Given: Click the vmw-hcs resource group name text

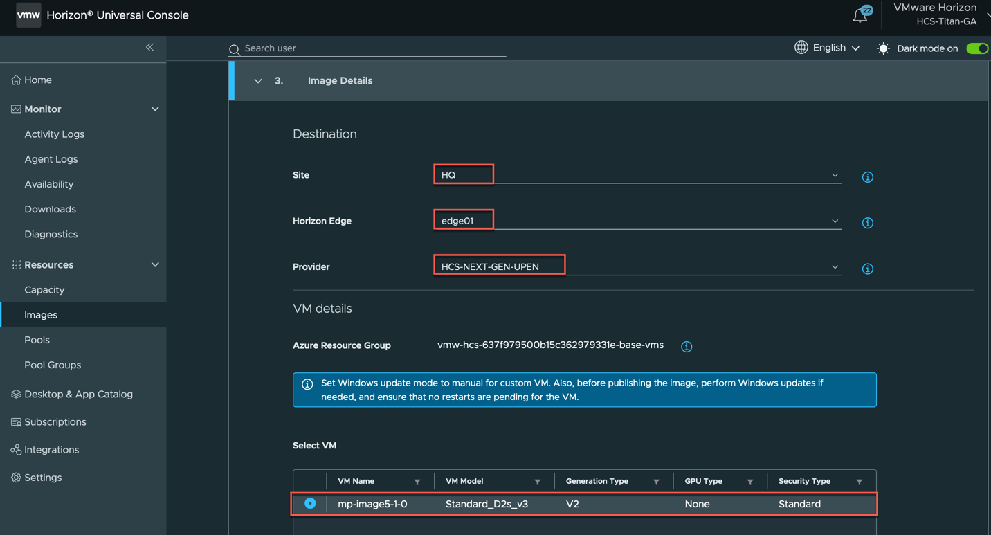Looking at the screenshot, I should pyautogui.click(x=550, y=345).
